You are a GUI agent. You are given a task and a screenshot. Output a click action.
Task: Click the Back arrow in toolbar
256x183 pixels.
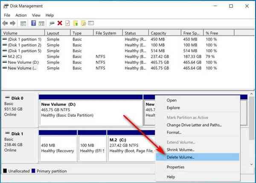6,23
